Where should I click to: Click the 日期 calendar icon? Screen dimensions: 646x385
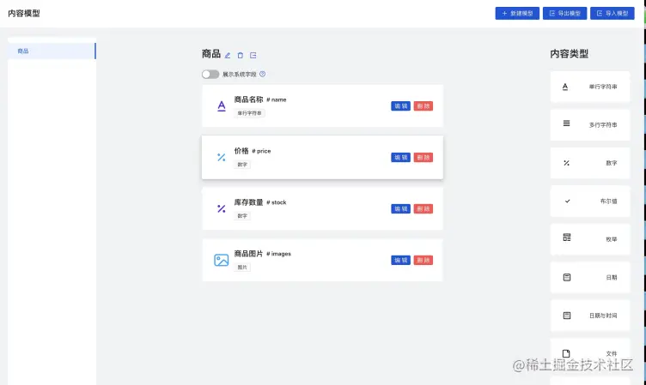(567, 277)
